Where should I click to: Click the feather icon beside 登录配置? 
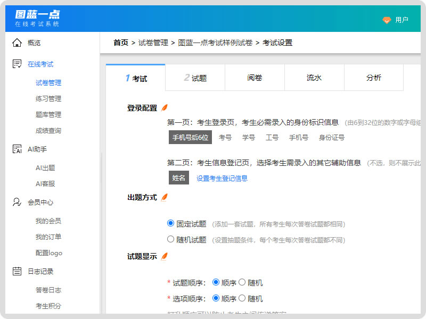click(165, 108)
